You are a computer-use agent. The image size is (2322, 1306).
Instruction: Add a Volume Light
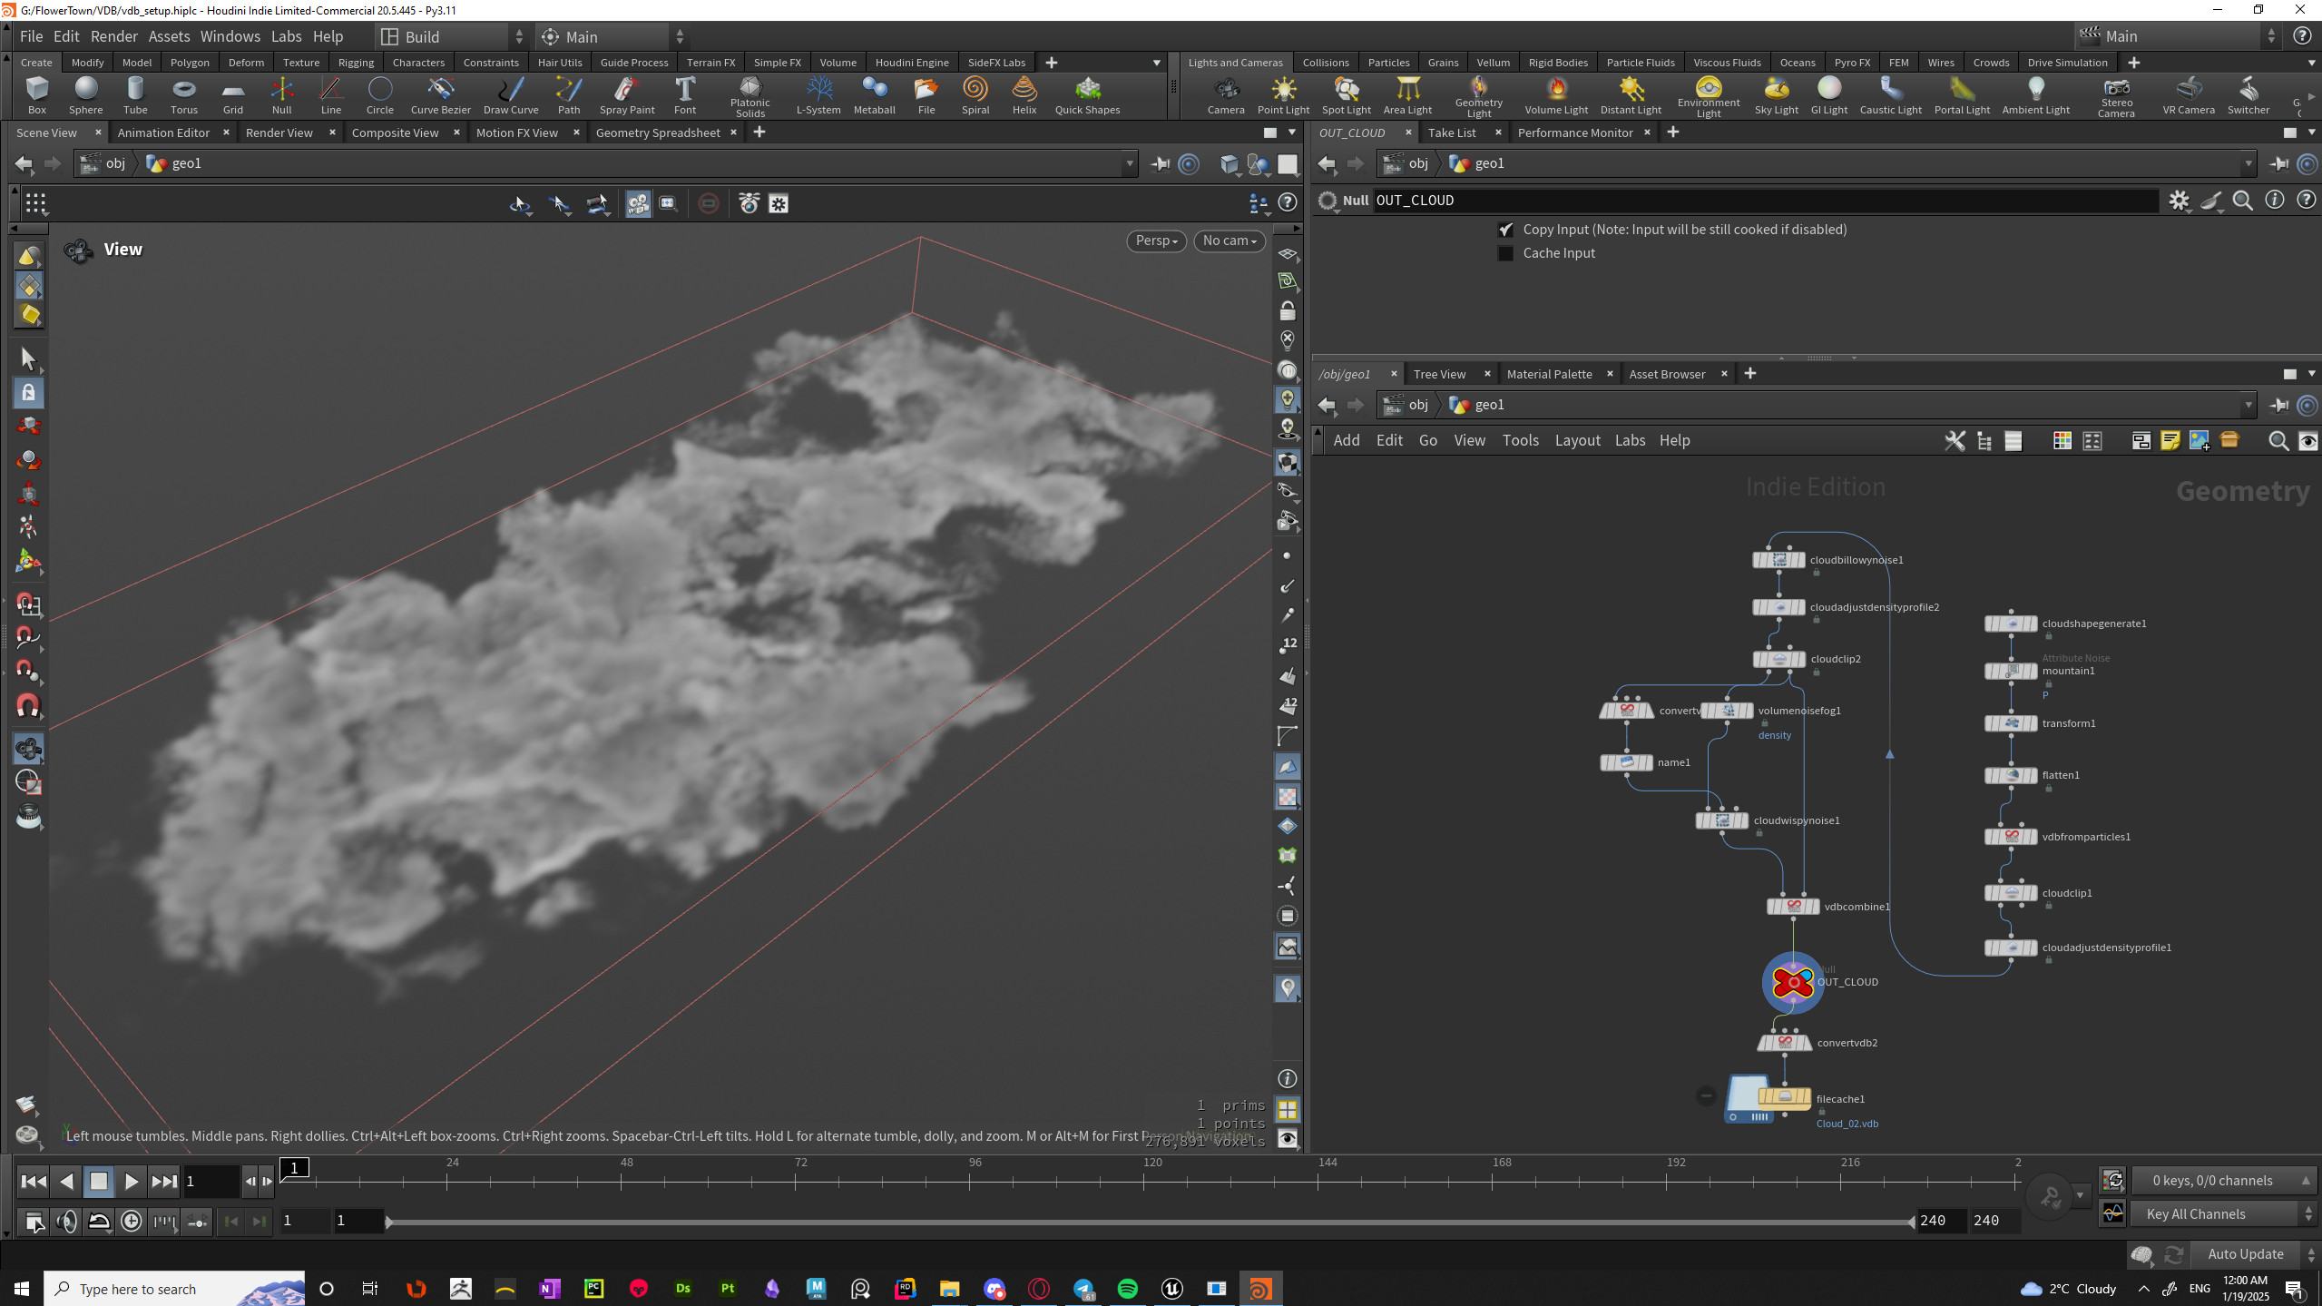click(1556, 95)
